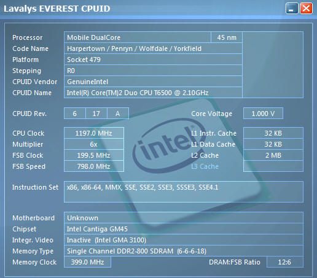317x278 pixels.
Task: Select the empty L3 Cache field
Action: [x=273, y=166]
